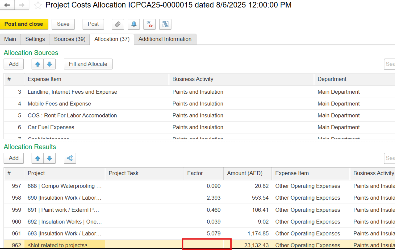Open Dr/Cr accounting entries icon

149,24
